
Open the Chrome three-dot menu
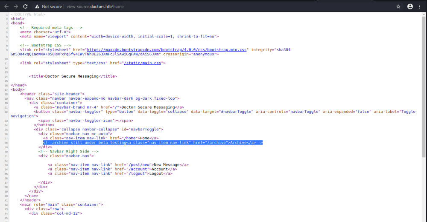tap(420, 6)
